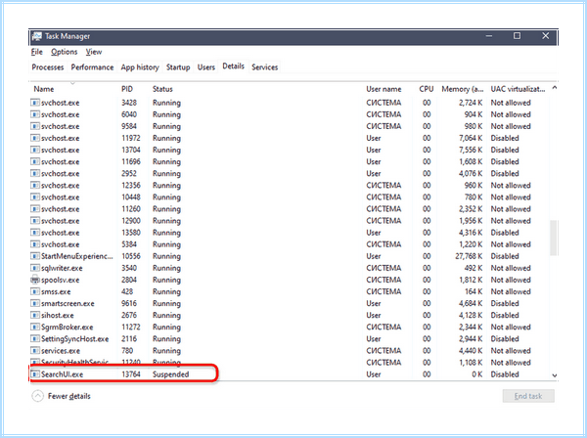Viewport: 587px width, 438px height.
Task: Select the 0 K memory value
Action: [477, 374]
